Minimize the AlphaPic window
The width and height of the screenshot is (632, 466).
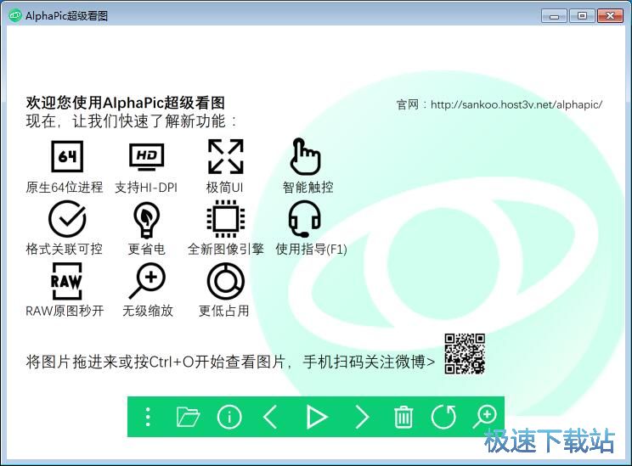click(x=554, y=16)
